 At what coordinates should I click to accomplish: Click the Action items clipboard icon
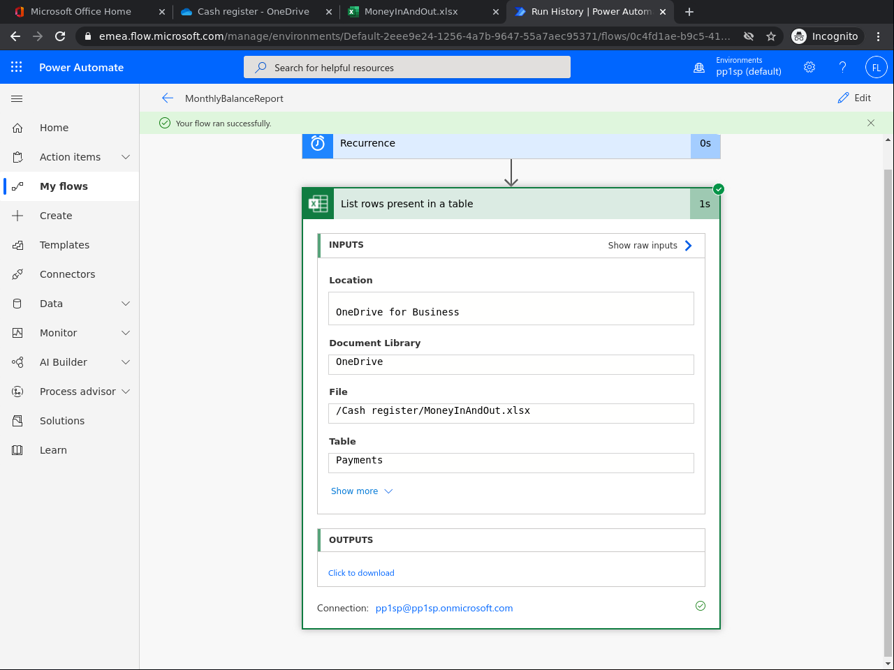click(x=17, y=157)
